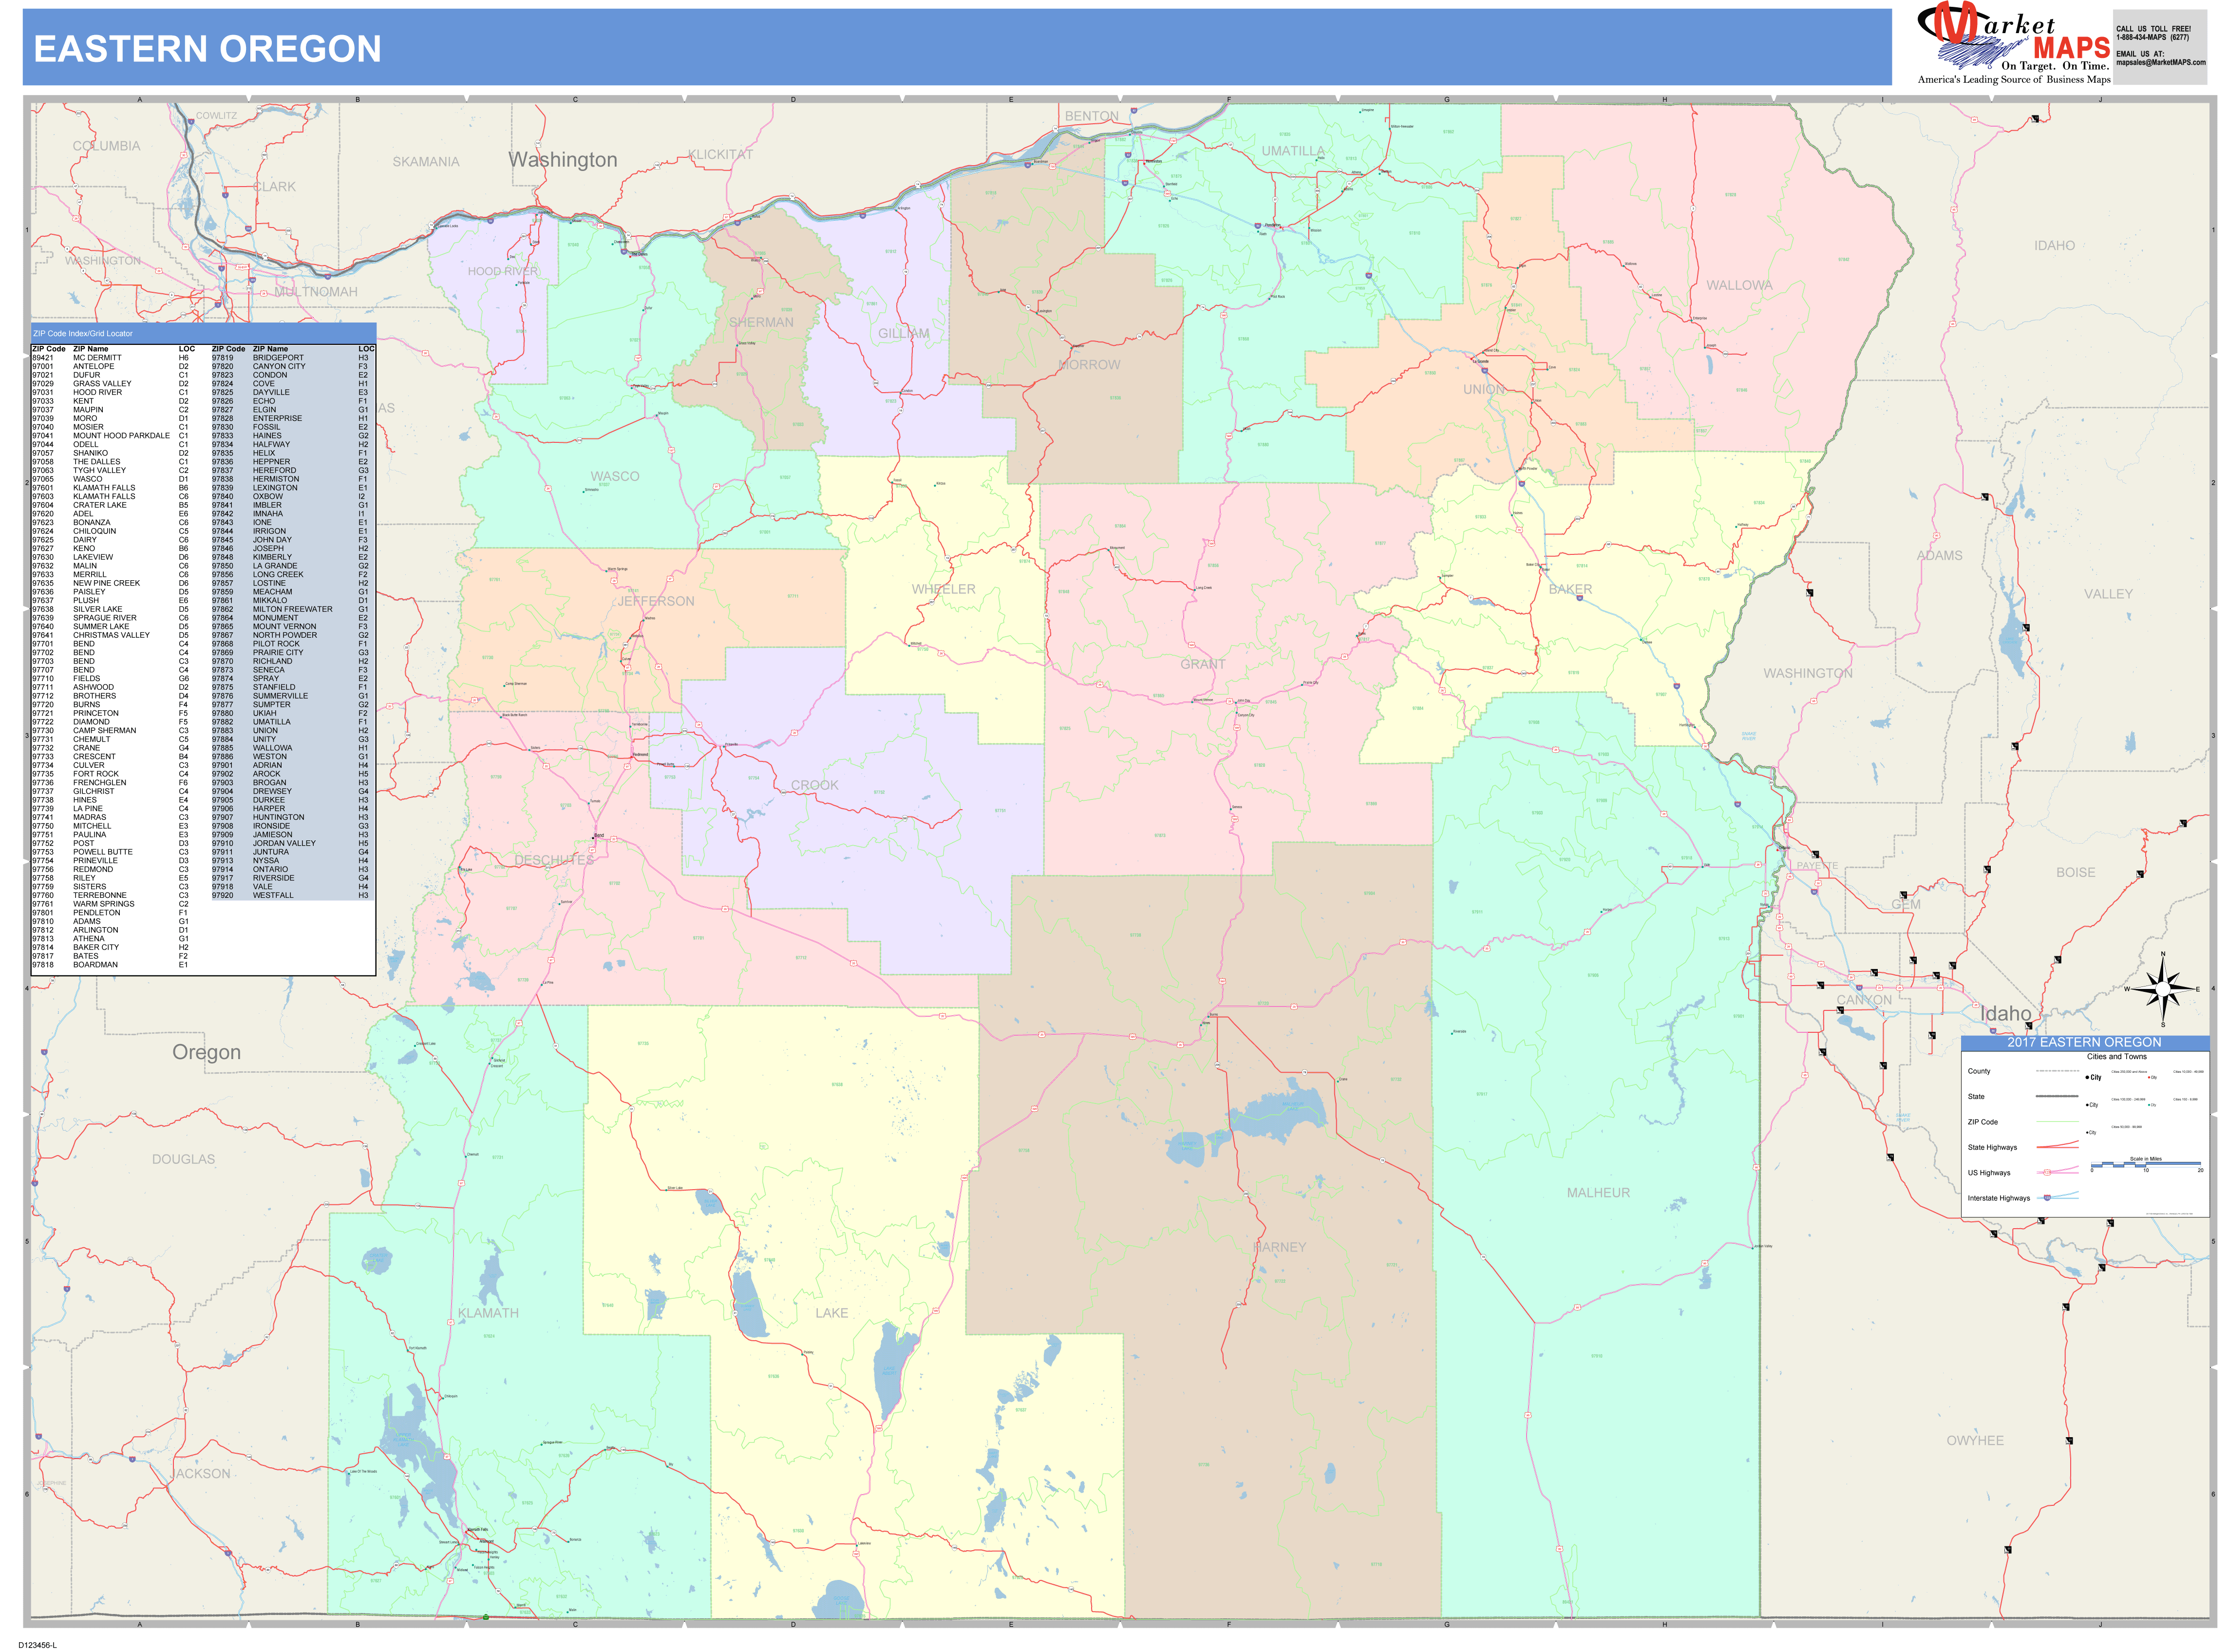The width and height of the screenshot is (2228, 1652).
Task: Click the County boundary sample in the legend
Action: click(2058, 1071)
